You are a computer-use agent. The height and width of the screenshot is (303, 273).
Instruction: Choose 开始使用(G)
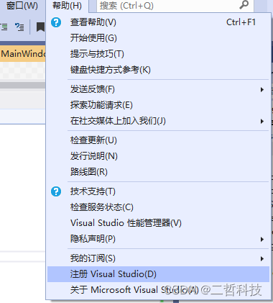(158, 38)
